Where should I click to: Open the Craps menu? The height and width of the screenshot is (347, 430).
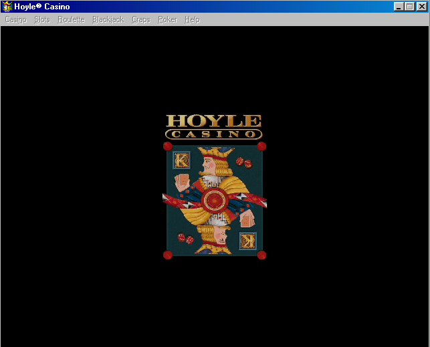tap(141, 20)
